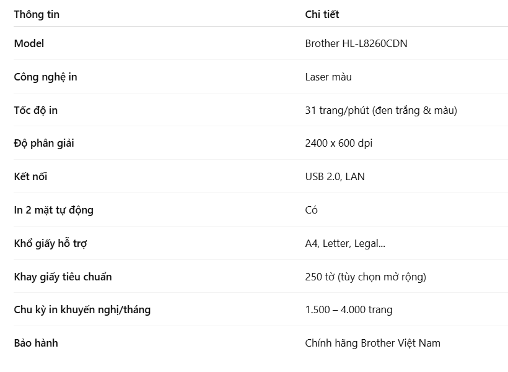Image resolution: width=508 pixels, height=372 pixels.
Task: Select the 'Tốc độ in' label
Action: tap(36, 110)
